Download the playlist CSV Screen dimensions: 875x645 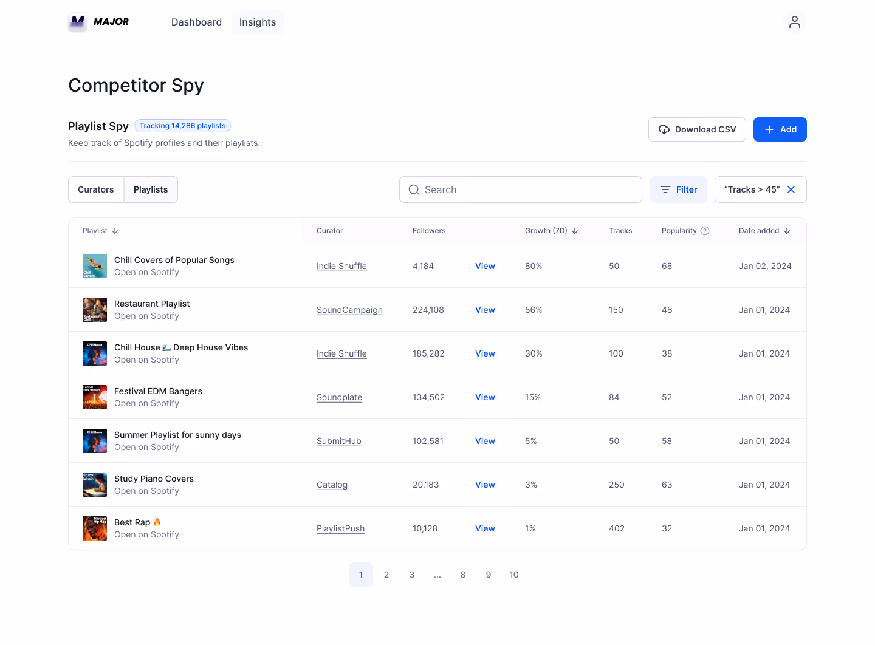(697, 129)
